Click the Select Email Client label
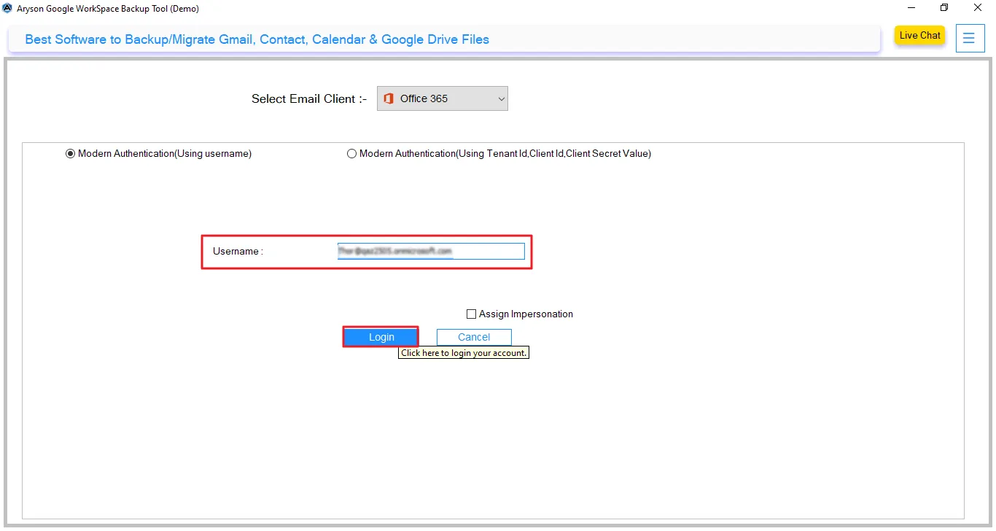Image resolution: width=996 pixels, height=531 pixels. pos(308,99)
